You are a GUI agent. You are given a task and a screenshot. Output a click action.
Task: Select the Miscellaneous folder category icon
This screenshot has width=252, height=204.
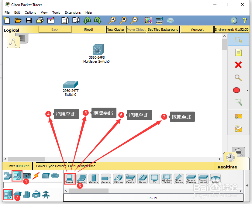click(46, 176)
